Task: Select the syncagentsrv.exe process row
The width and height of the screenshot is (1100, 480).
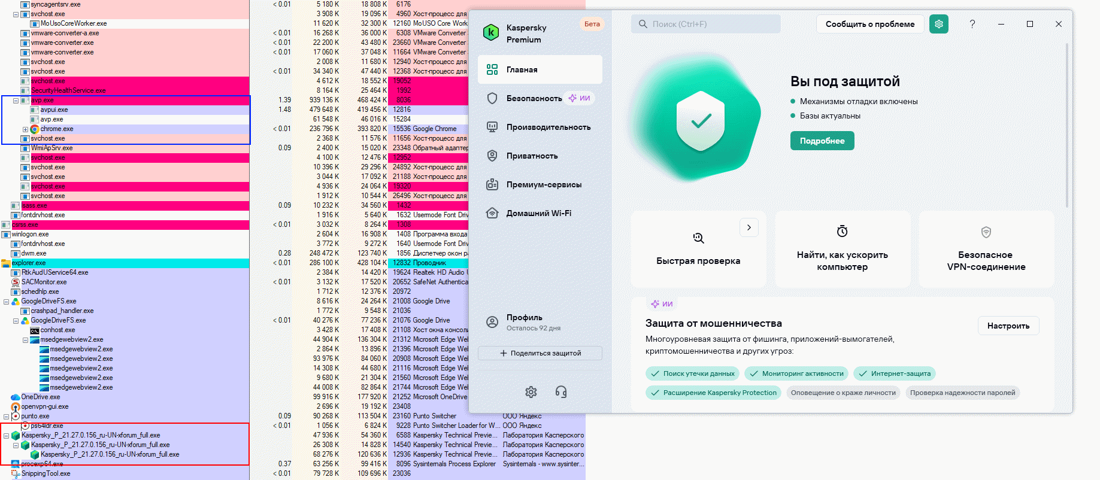Action: point(125,4)
